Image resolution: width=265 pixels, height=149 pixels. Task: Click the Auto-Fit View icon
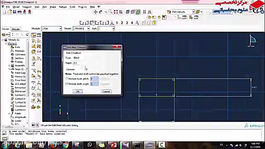click(x=116, y=12)
